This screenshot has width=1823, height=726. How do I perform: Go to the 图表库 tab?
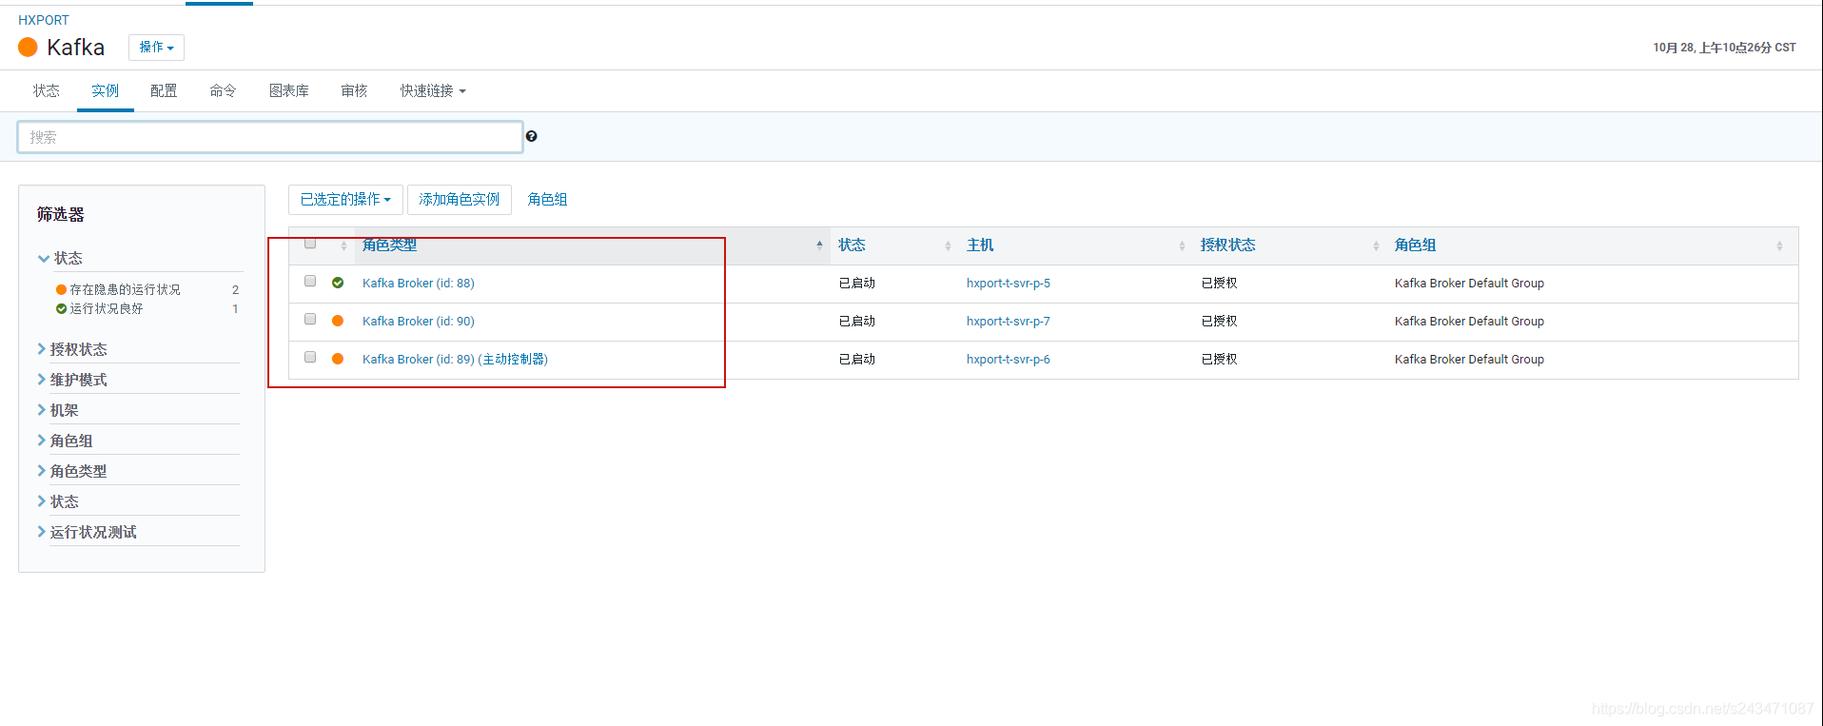(288, 90)
